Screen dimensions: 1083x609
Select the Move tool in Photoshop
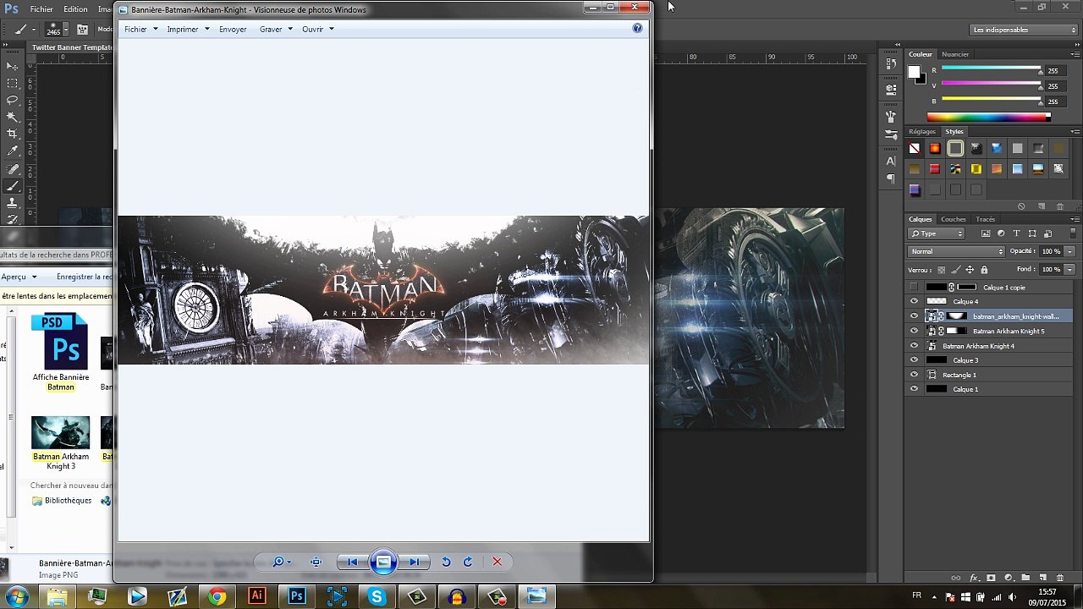[12, 66]
